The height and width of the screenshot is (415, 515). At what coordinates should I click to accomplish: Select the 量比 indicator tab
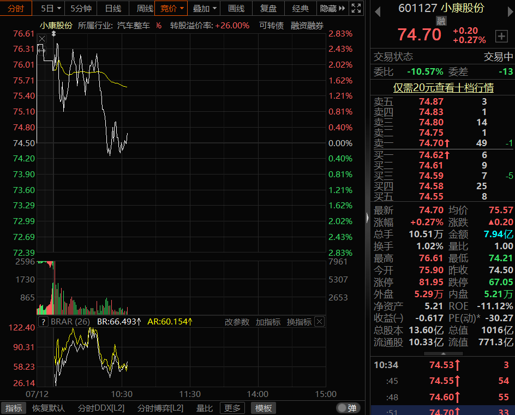pos(204,408)
